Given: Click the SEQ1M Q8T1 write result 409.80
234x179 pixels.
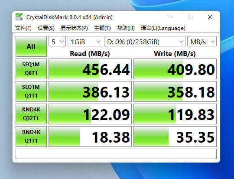Looking at the screenshot, I should tap(175, 69).
